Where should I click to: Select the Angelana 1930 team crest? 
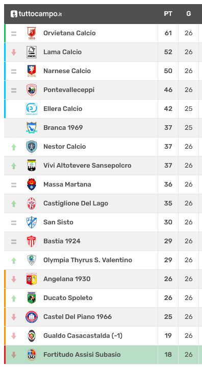(x=32, y=279)
